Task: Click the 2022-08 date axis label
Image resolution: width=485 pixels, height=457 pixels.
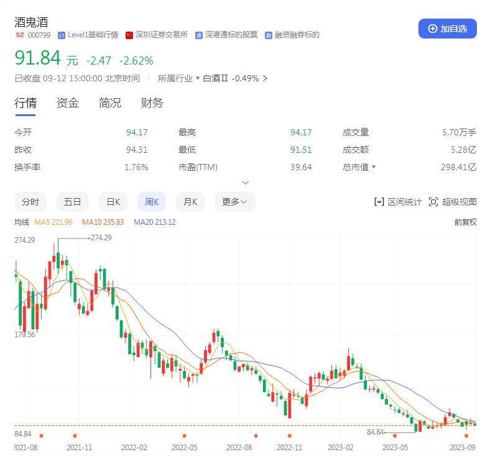Action: pyautogui.click(x=239, y=448)
